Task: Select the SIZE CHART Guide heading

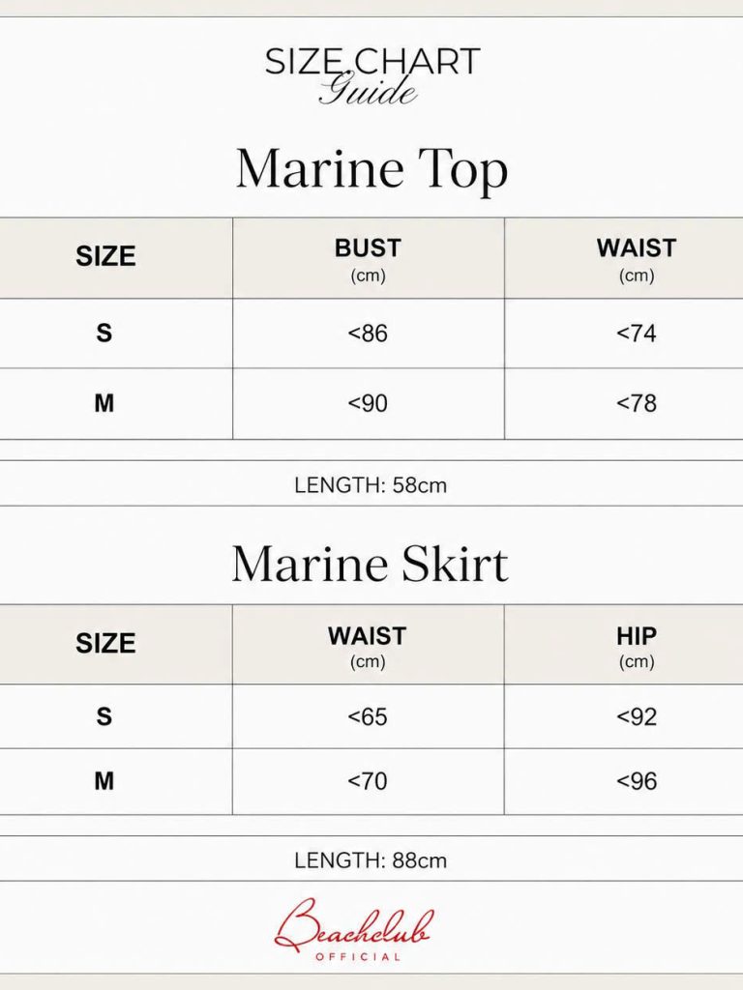Action: tap(372, 75)
